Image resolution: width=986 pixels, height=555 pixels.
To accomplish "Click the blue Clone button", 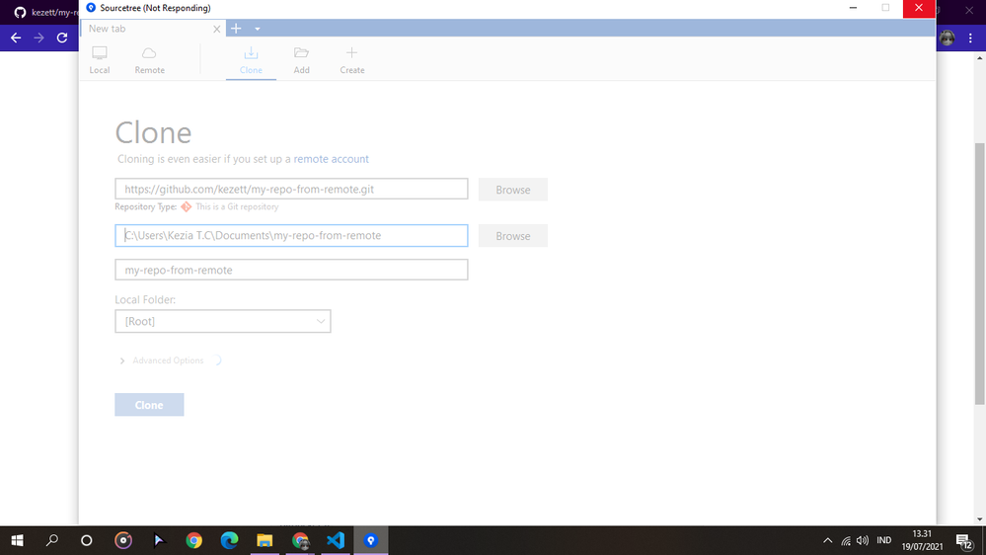I will tap(149, 405).
